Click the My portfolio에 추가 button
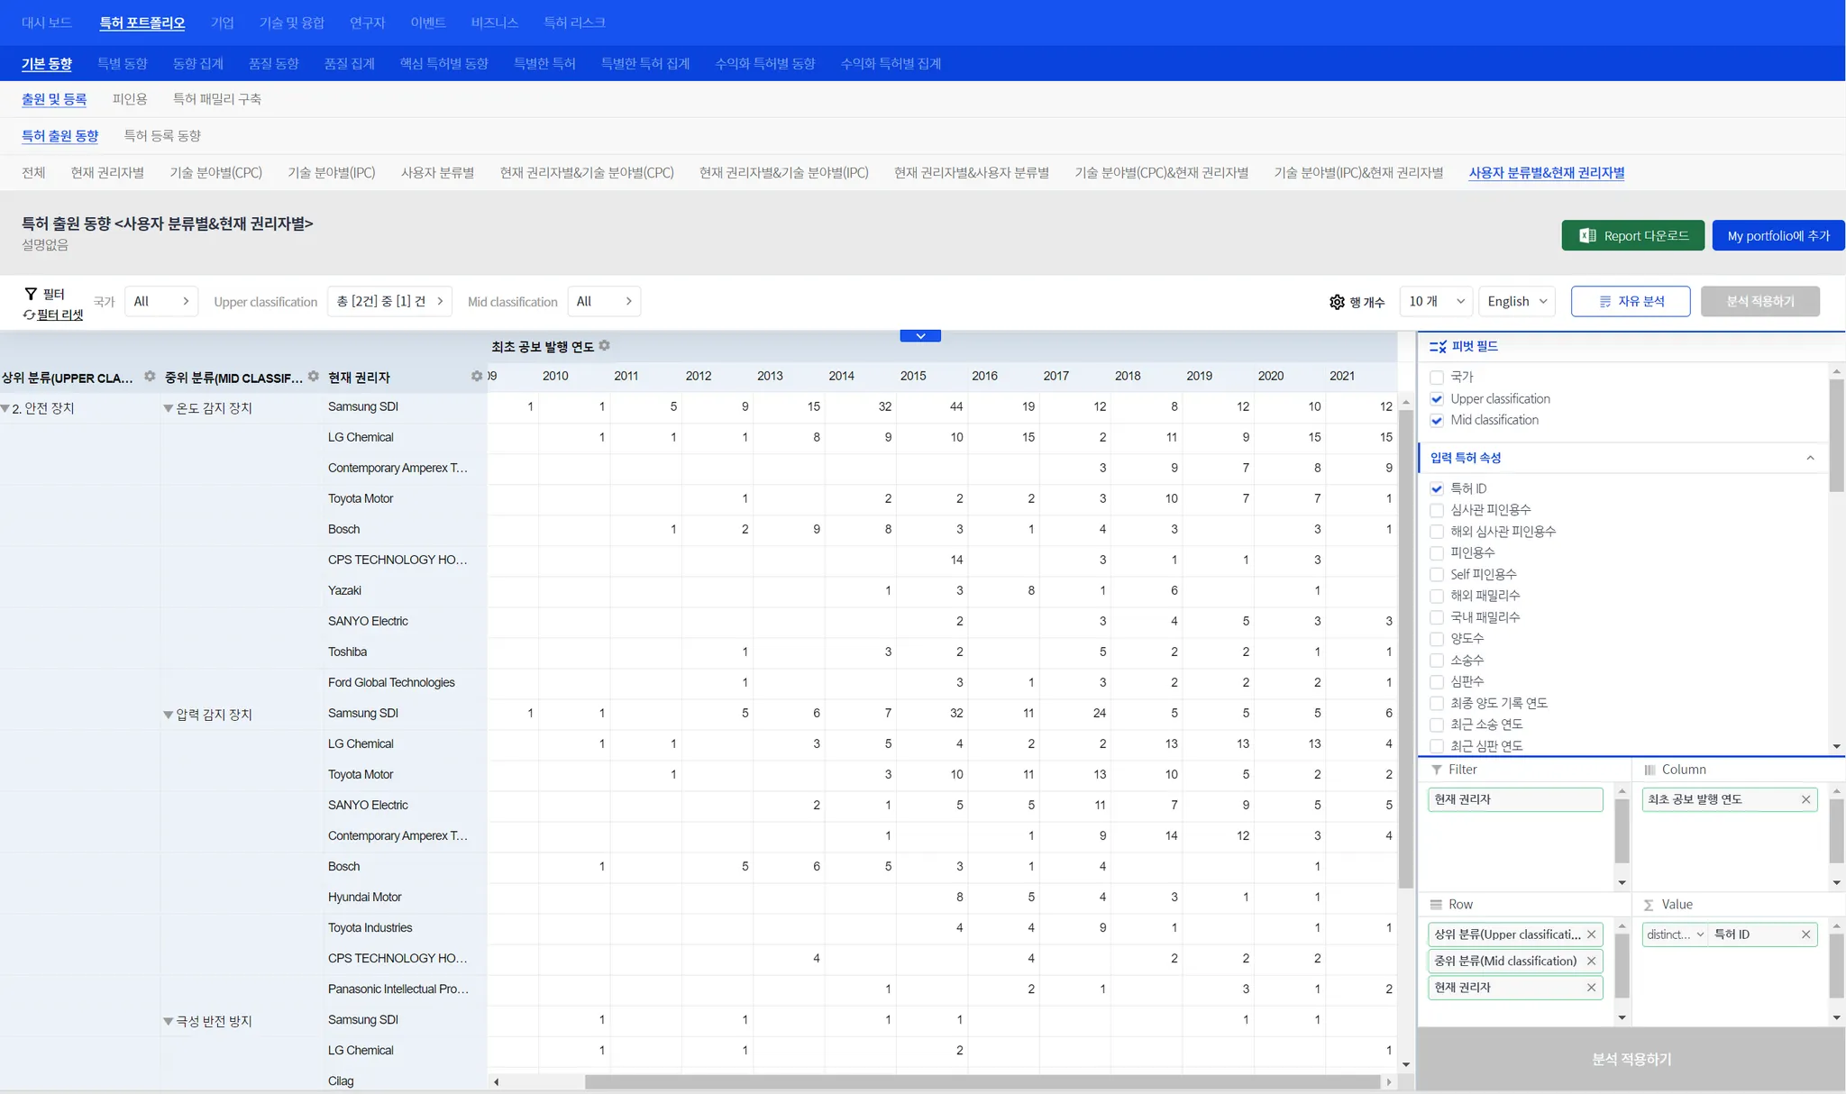Image resolution: width=1846 pixels, height=1094 pixels. coord(1777,236)
